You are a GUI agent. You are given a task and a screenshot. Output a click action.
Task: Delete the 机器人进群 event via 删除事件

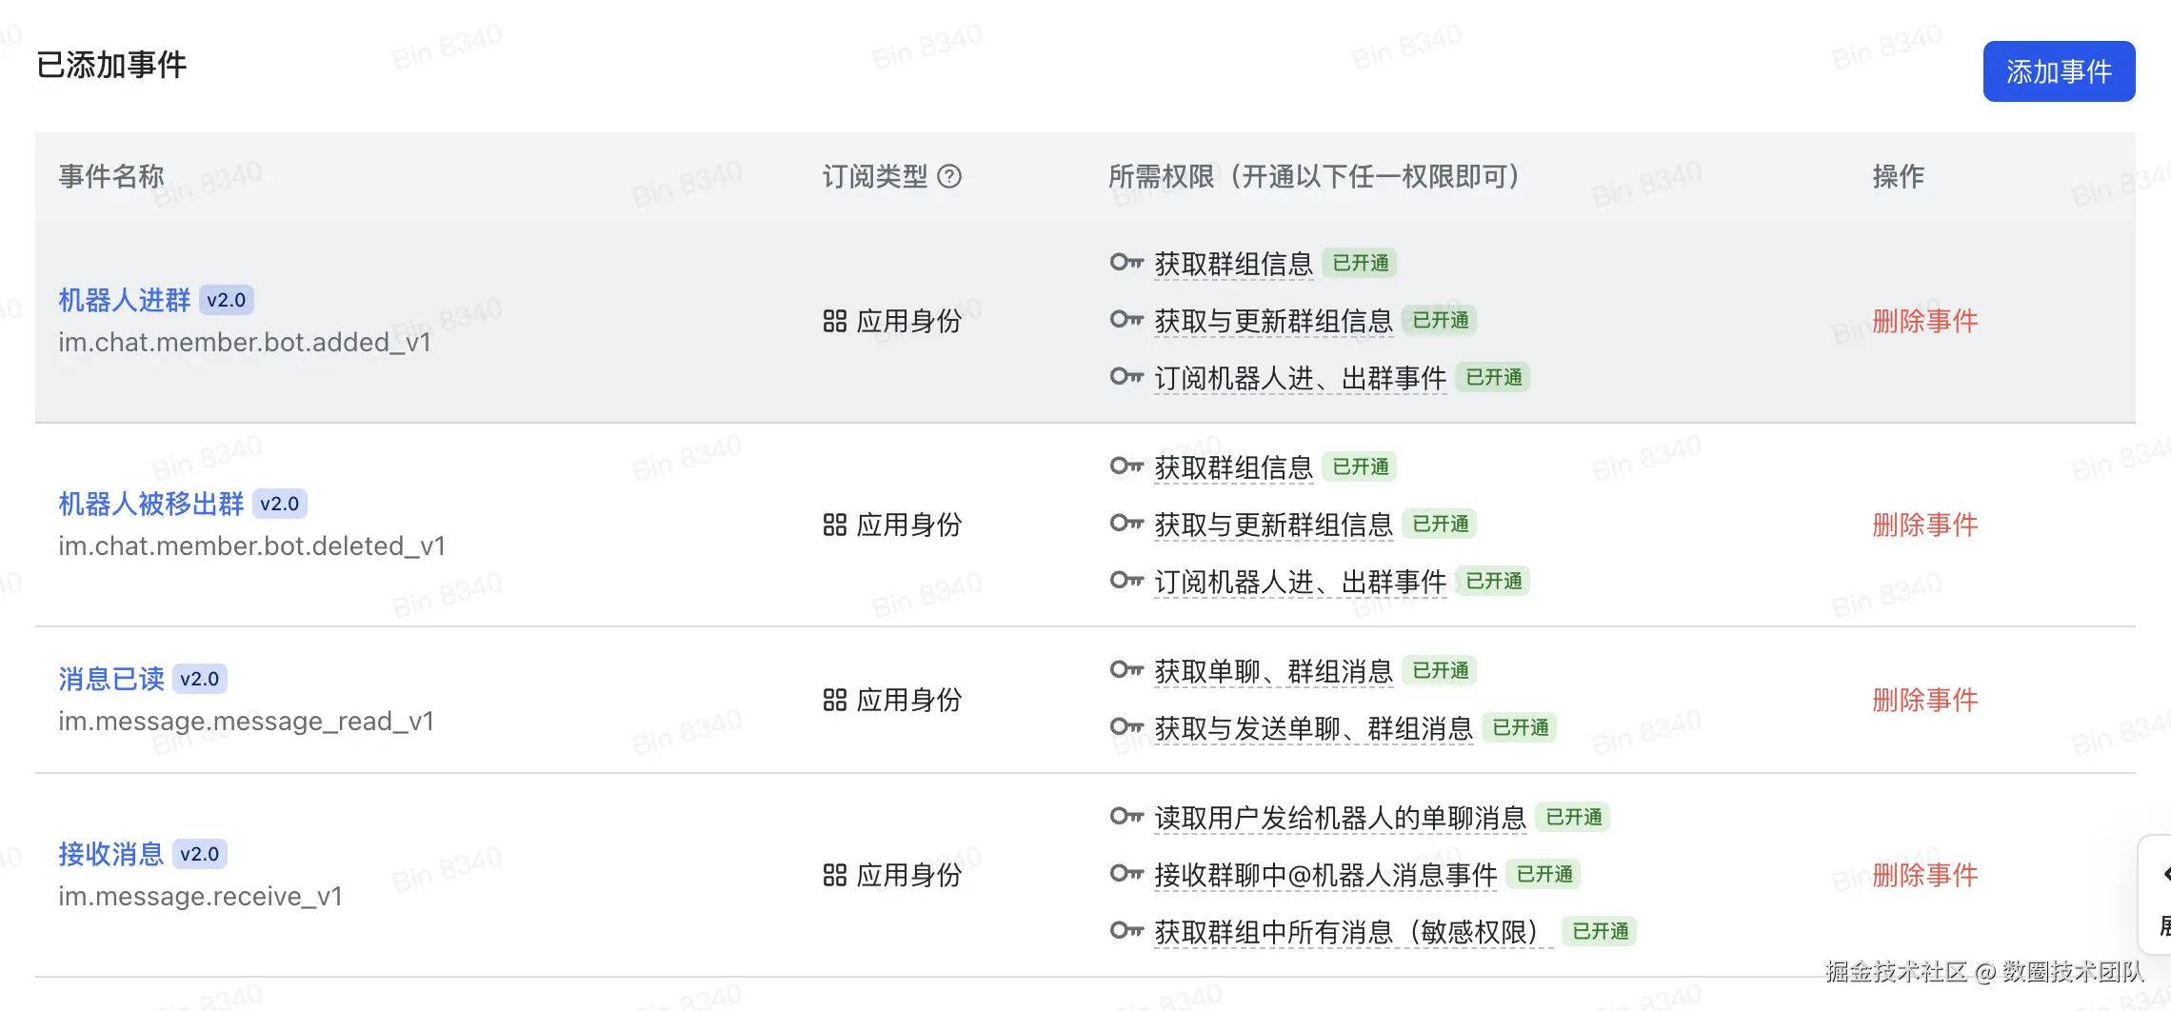pos(1924,321)
